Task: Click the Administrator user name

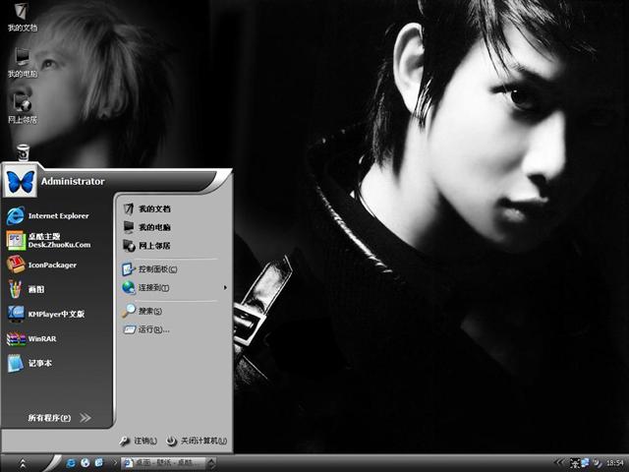Action: [x=73, y=181]
